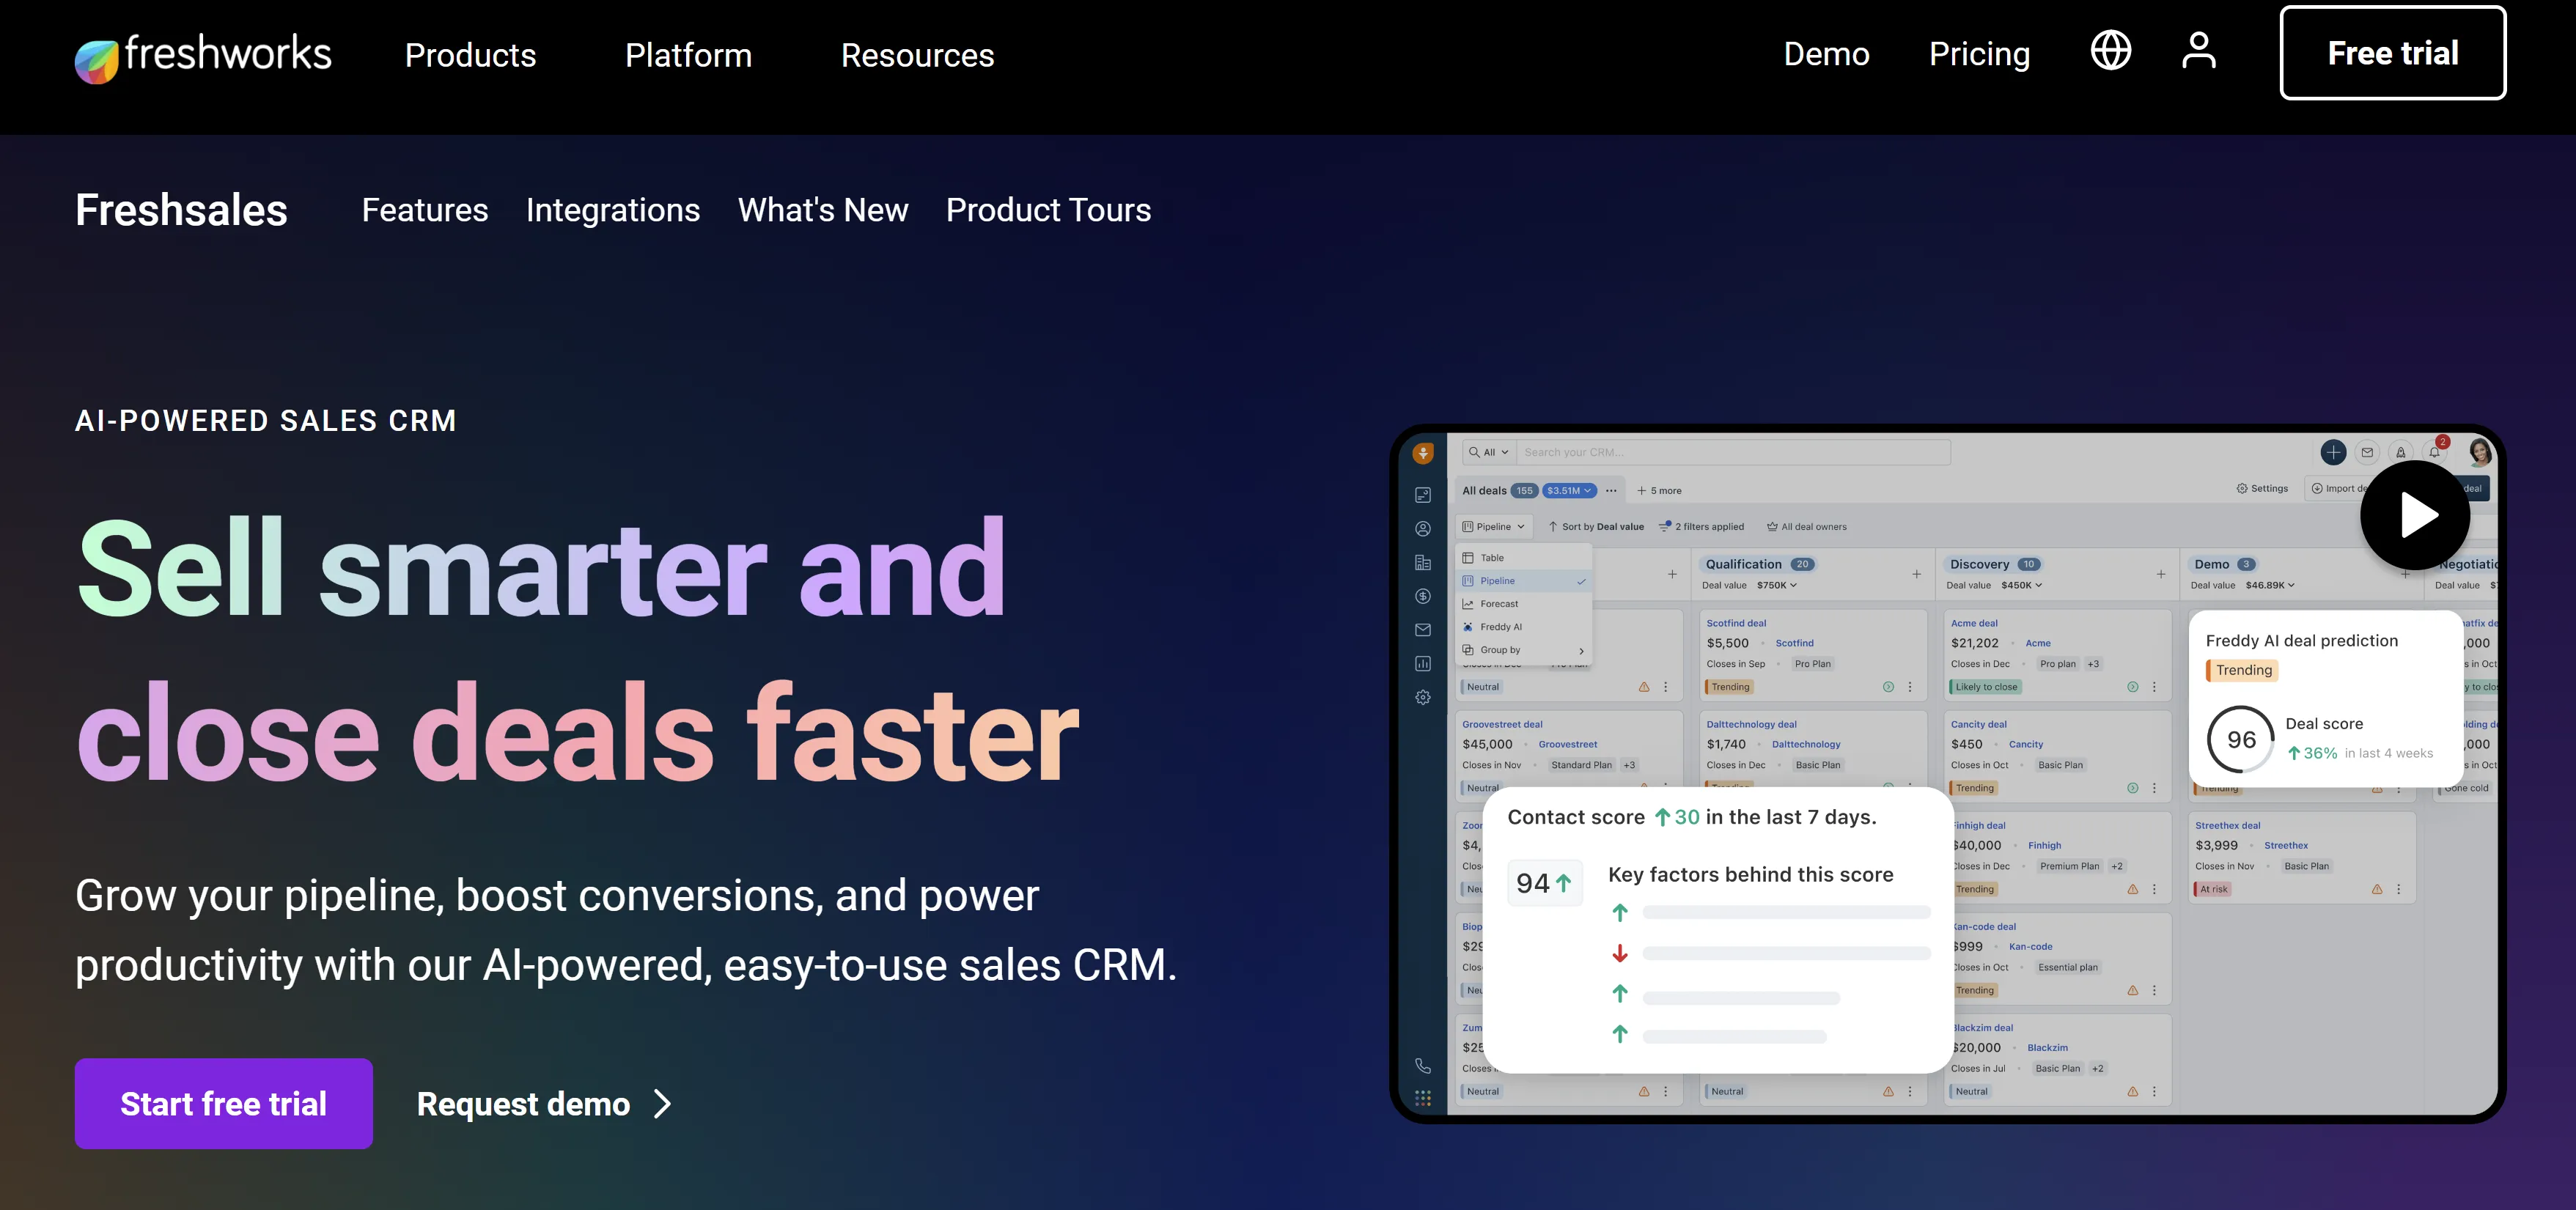The width and height of the screenshot is (2576, 1210).
Task: Open the user account icon
Action: click(2198, 50)
